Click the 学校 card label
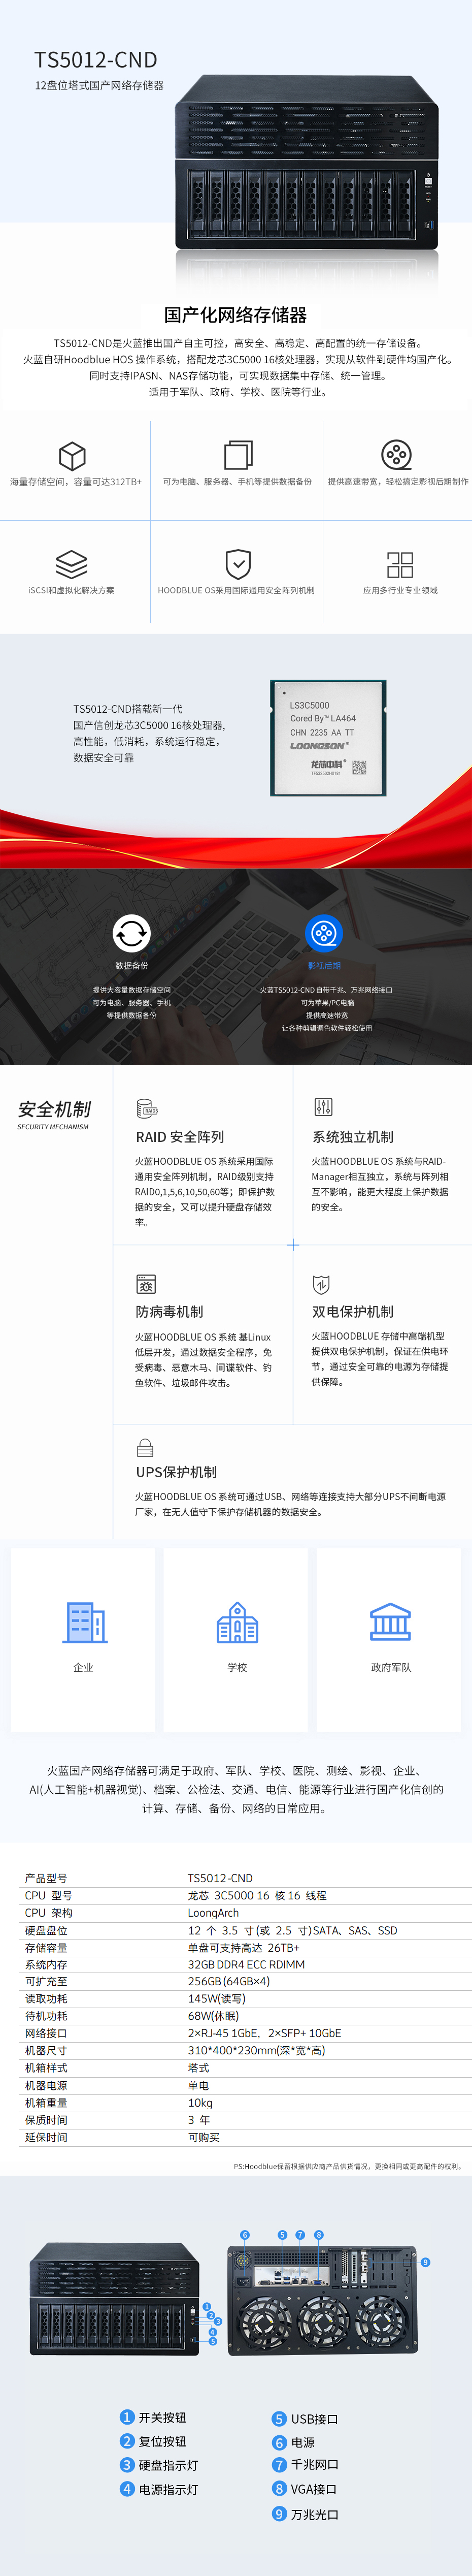 click(237, 1667)
